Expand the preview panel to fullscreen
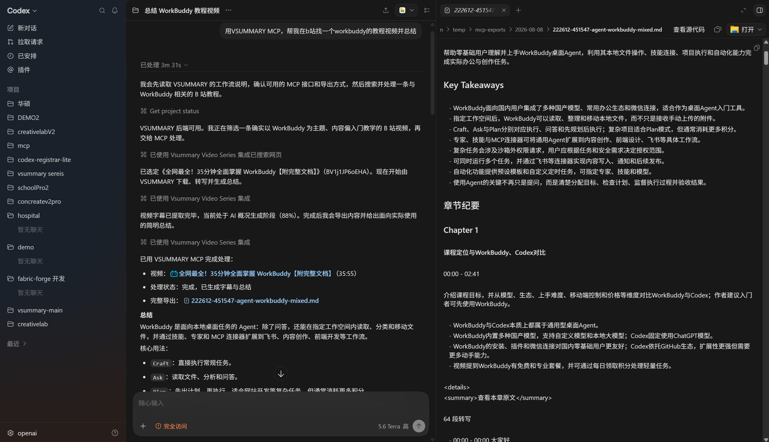 (x=743, y=10)
